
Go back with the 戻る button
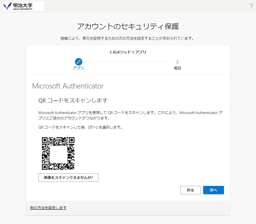point(191,190)
